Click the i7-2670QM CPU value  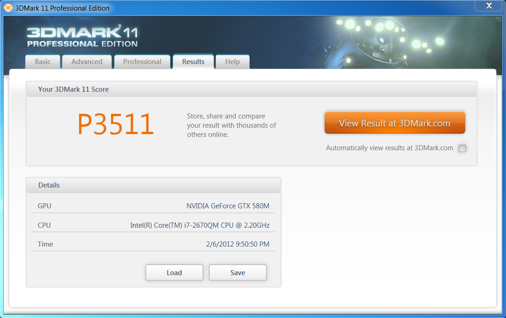(200, 225)
